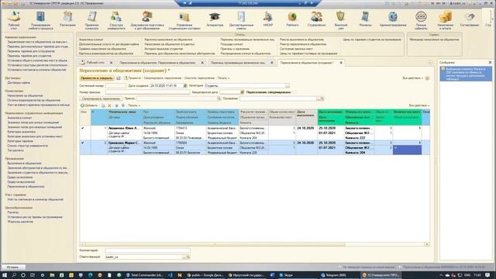Open the Категория dropdown
Image resolution: width=496 pixels, height=279 pixels.
tap(288, 86)
